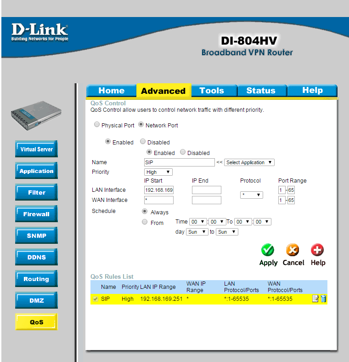Screen dimensions: 349x362
Task: Open the end day Sun dropdown
Action: pyautogui.click(x=227, y=232)
